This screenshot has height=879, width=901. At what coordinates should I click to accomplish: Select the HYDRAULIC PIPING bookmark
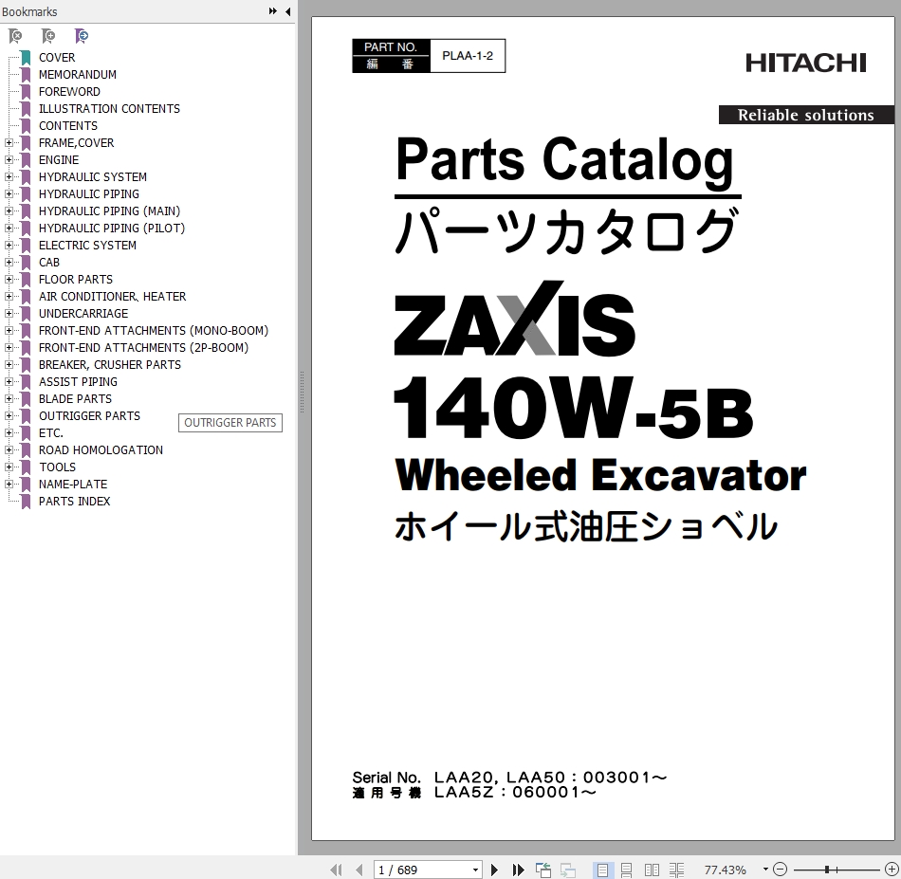tap(89, 194)
